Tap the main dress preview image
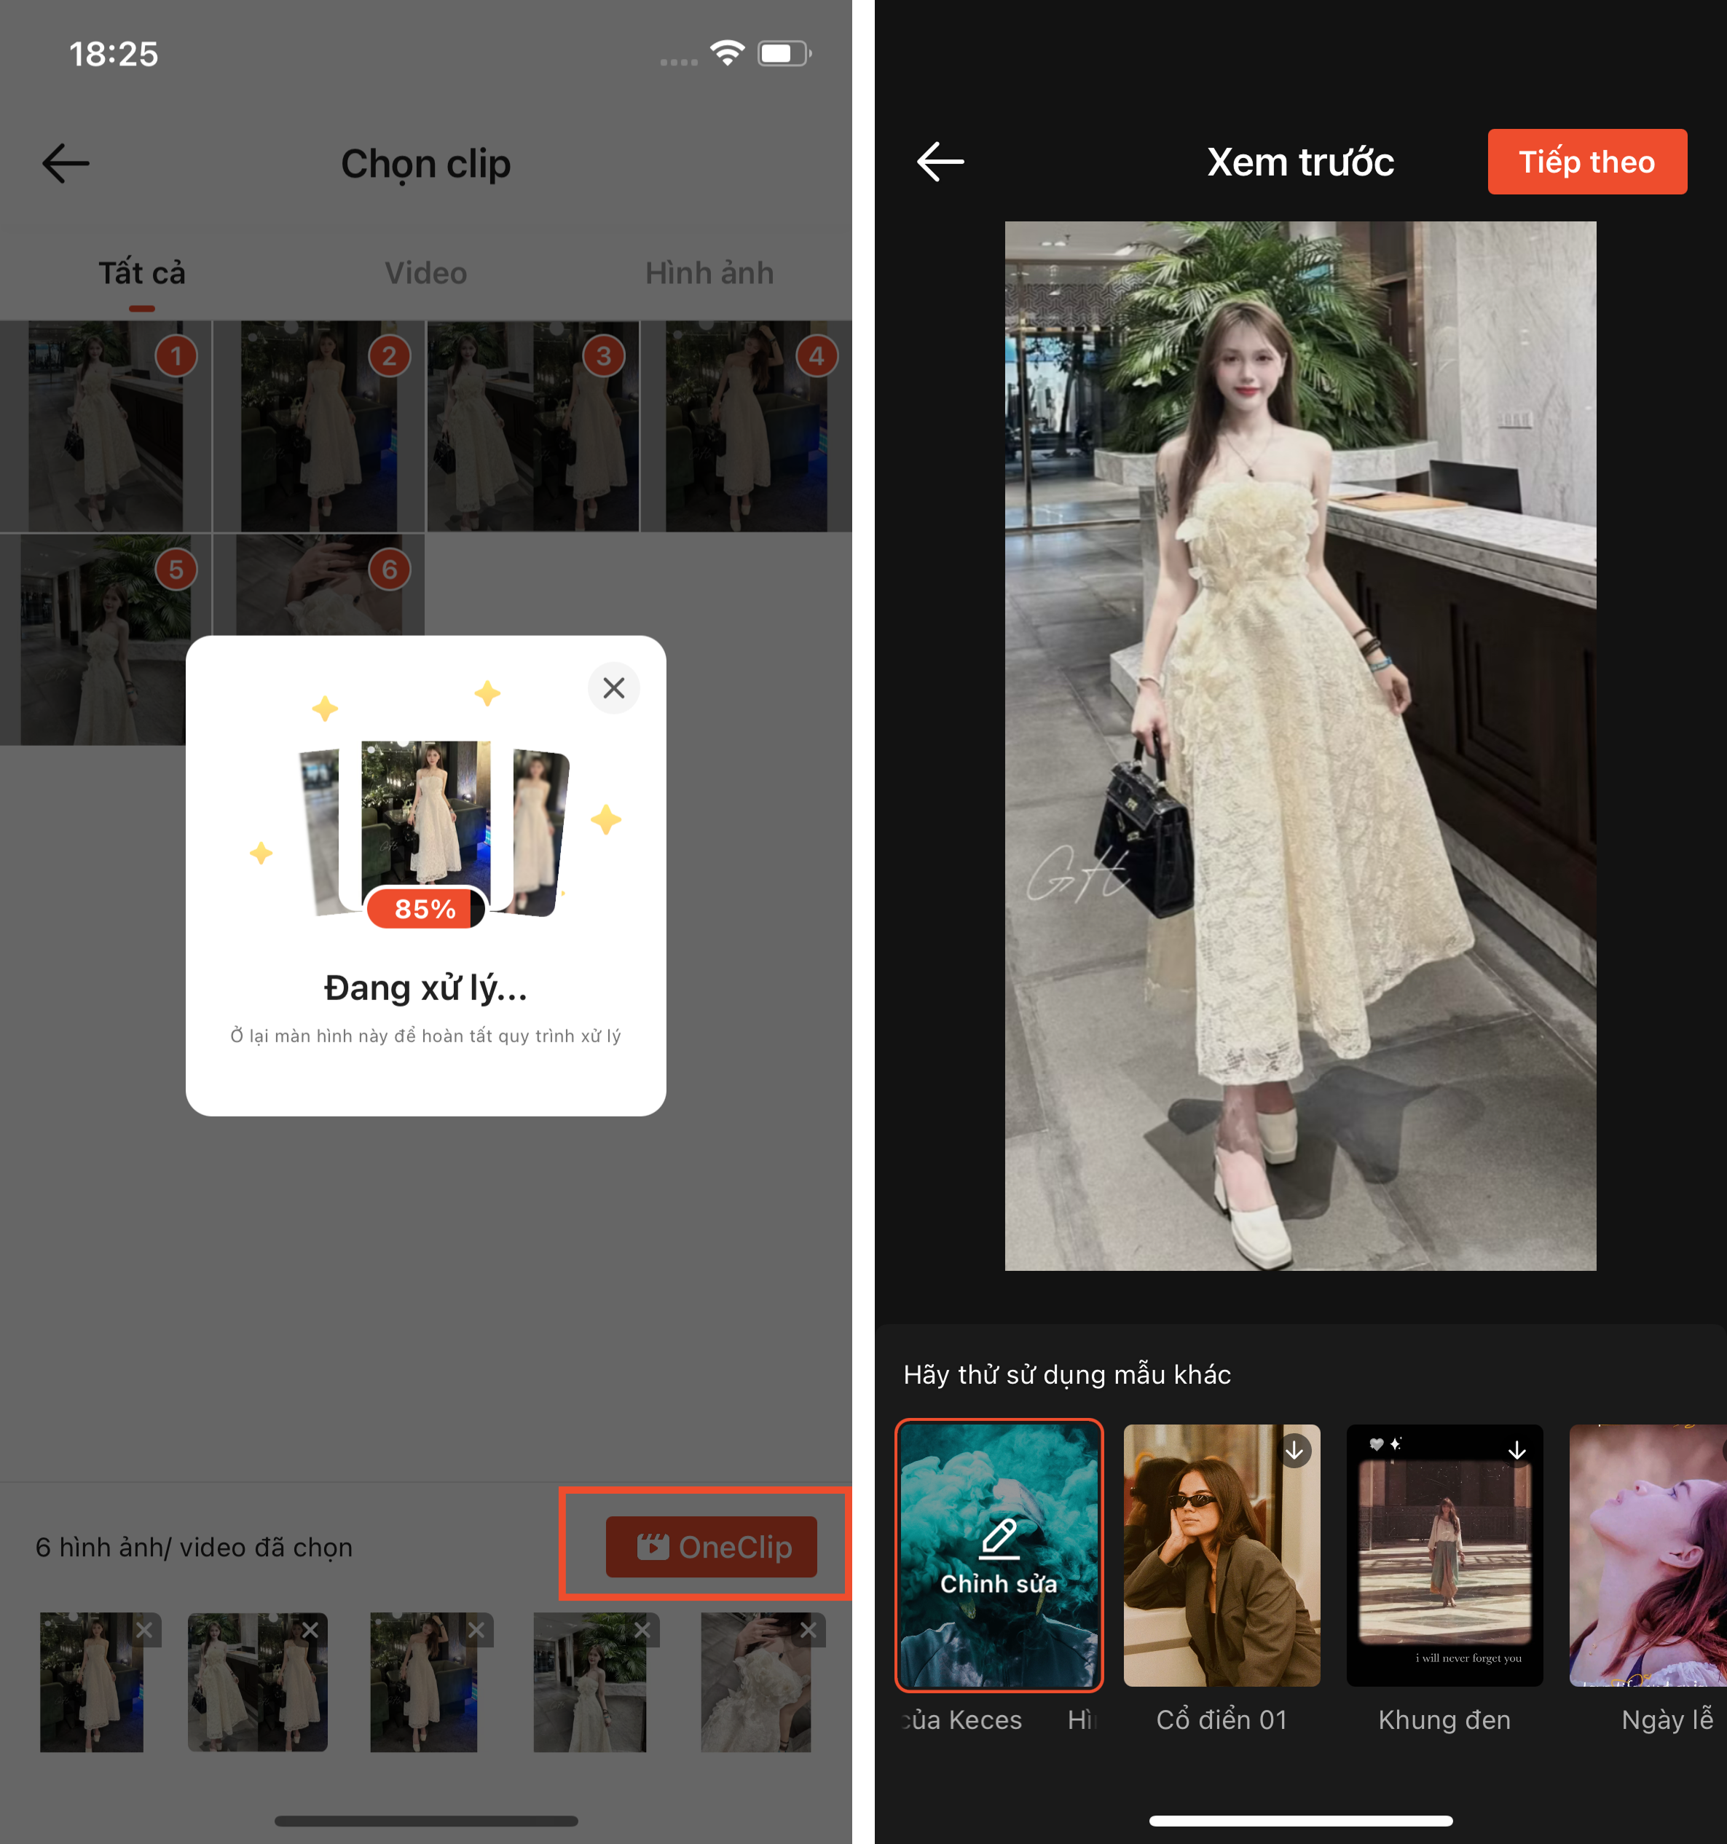Image resolution: width=1727 pixels, height=1844 pixels. click(x=1300, y=745)
